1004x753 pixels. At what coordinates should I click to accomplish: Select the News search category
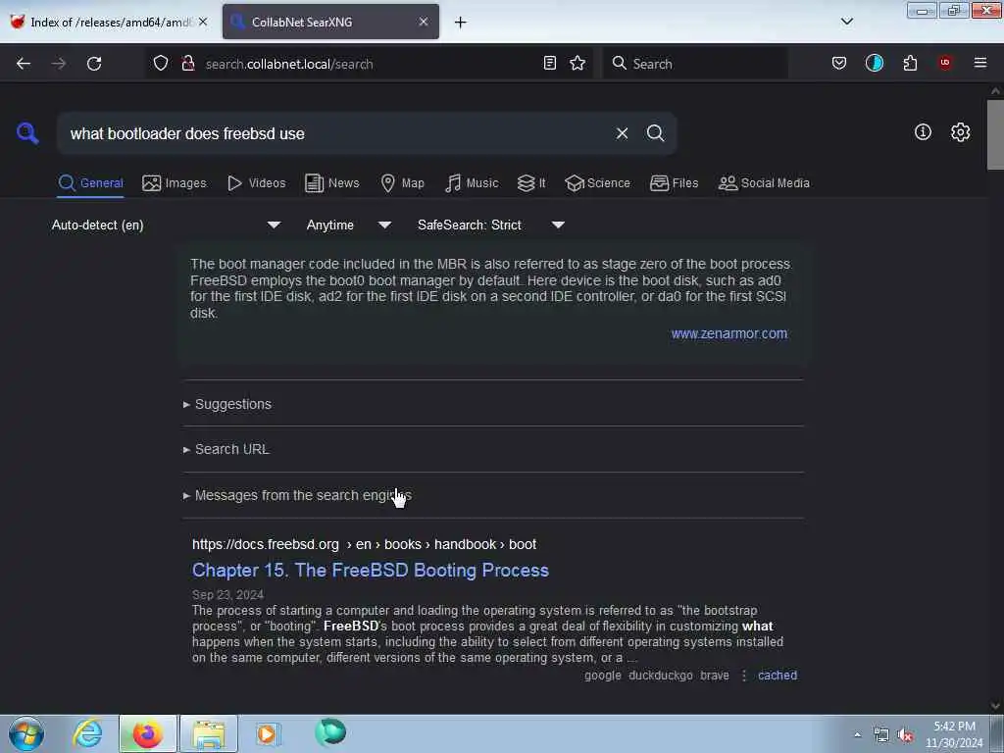point(332,183)
